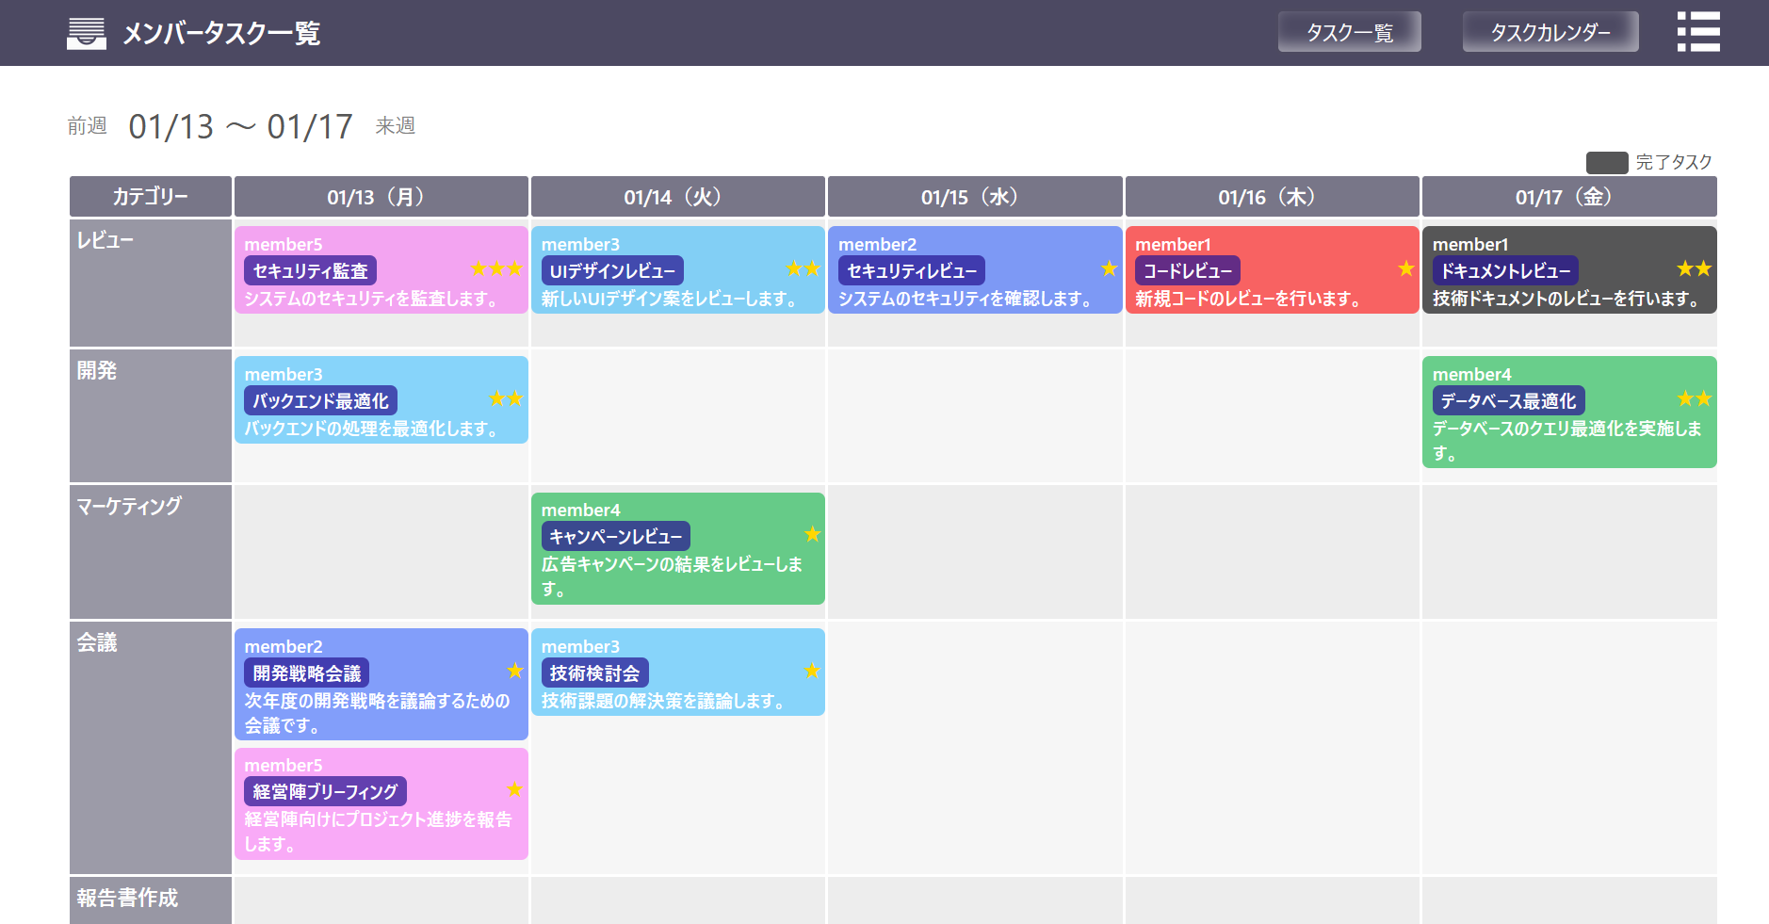Click the star on 経営陣ブリーフィング task

tap(514, 789)
